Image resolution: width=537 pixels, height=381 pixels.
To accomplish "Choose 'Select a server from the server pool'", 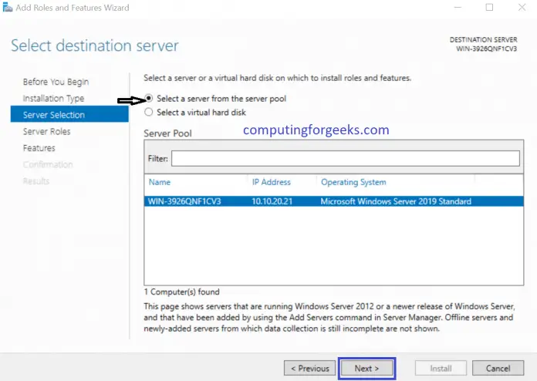I will point(149,99).
